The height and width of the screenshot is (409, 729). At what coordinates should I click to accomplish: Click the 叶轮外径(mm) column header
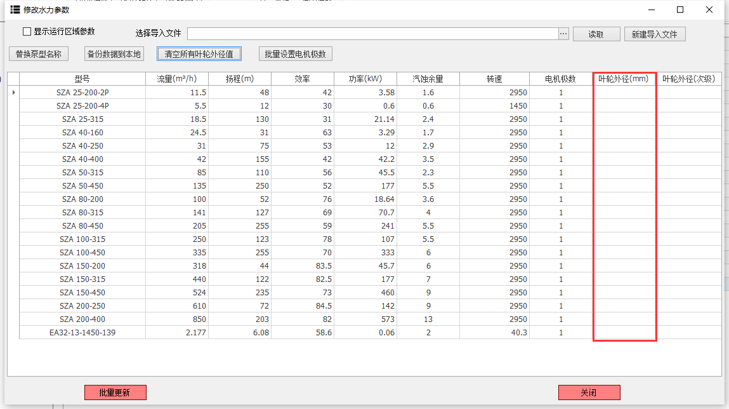coord(624,79)
